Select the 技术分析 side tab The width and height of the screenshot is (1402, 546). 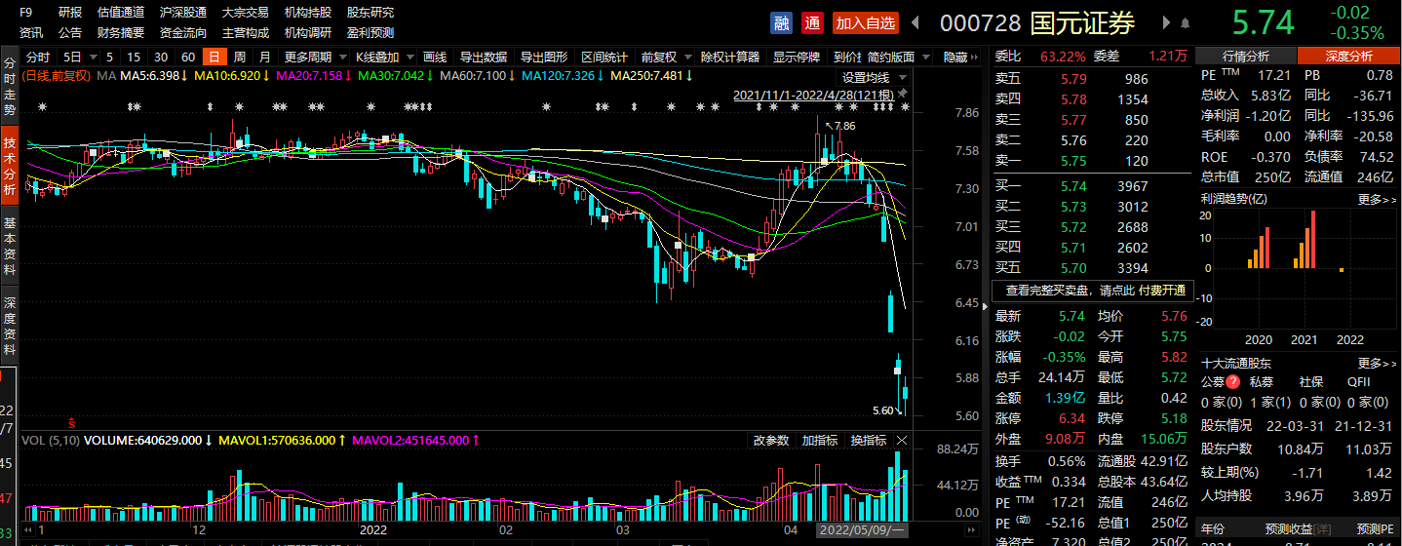[x=10, y=167]
